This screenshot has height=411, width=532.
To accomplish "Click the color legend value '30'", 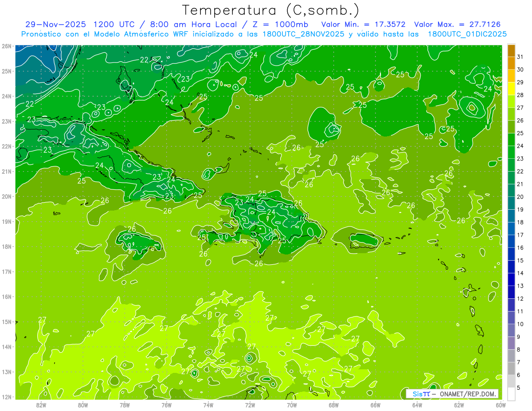I will [520, 70].
